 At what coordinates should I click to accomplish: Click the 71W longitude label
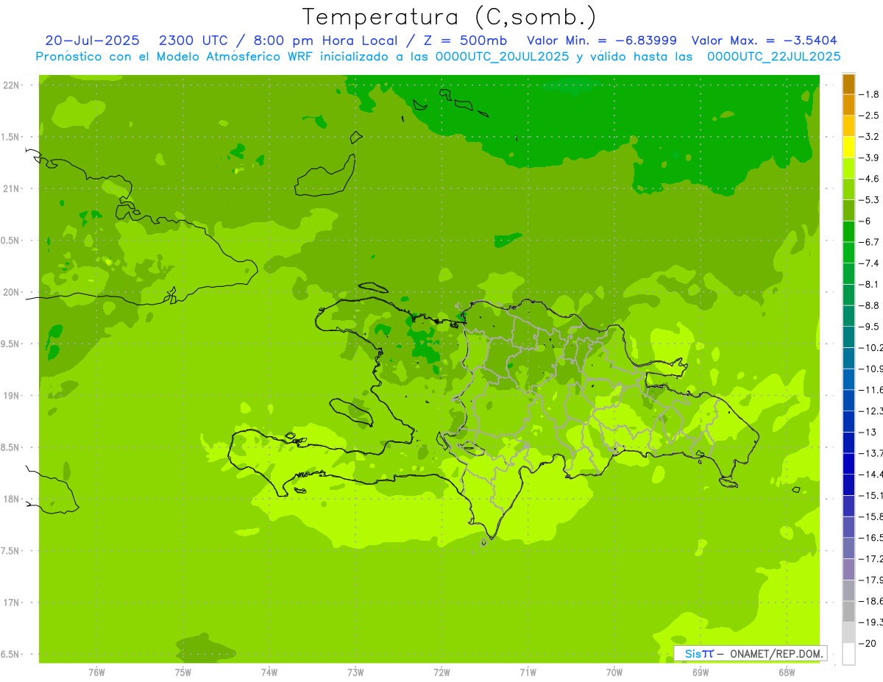(528, 672)
